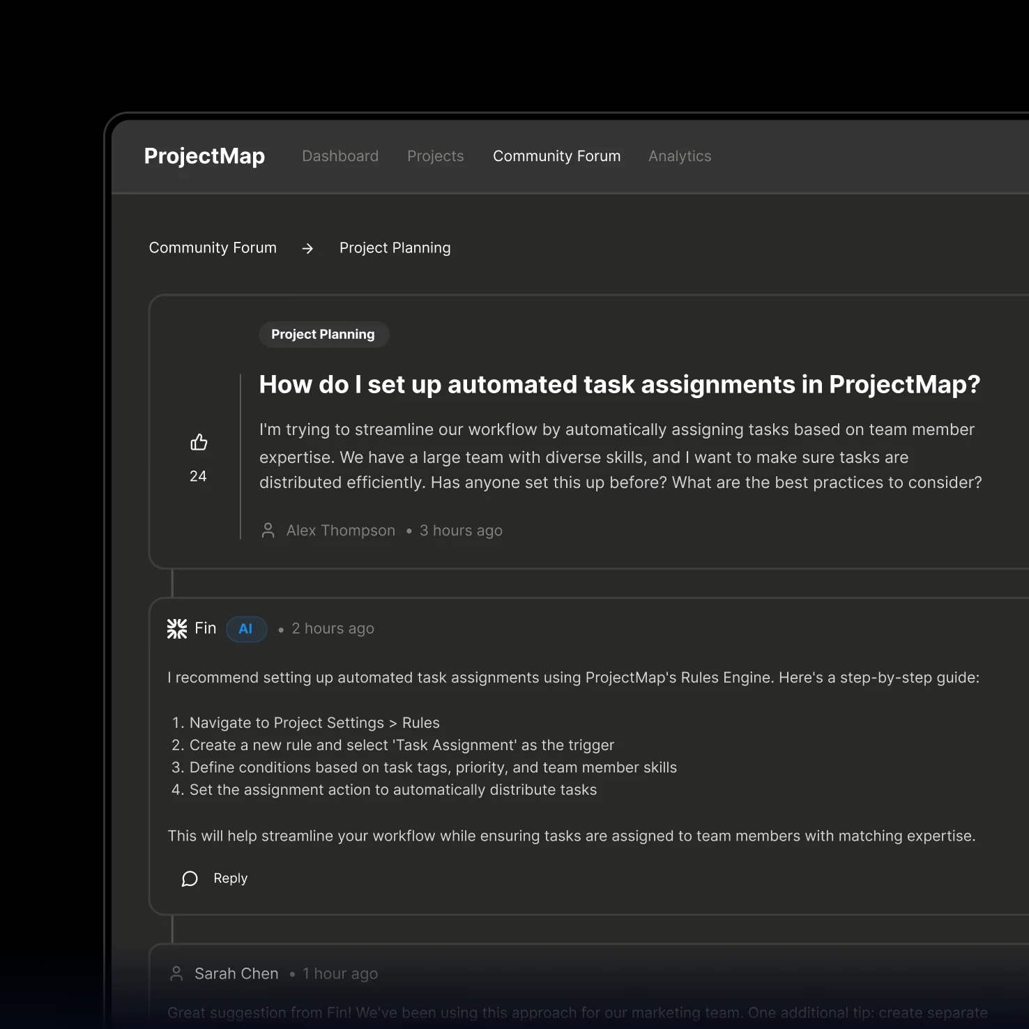Click Sarah Chen's 'Great suggestion from Fin' text
Viewport: 1029px width, 1029px height.
[x=577, y=1012]
